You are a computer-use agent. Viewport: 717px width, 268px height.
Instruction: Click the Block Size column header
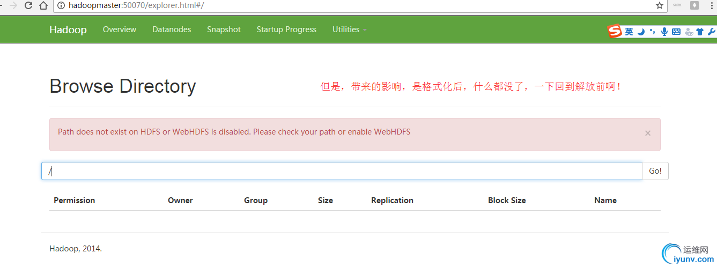[x=507, y=200]
